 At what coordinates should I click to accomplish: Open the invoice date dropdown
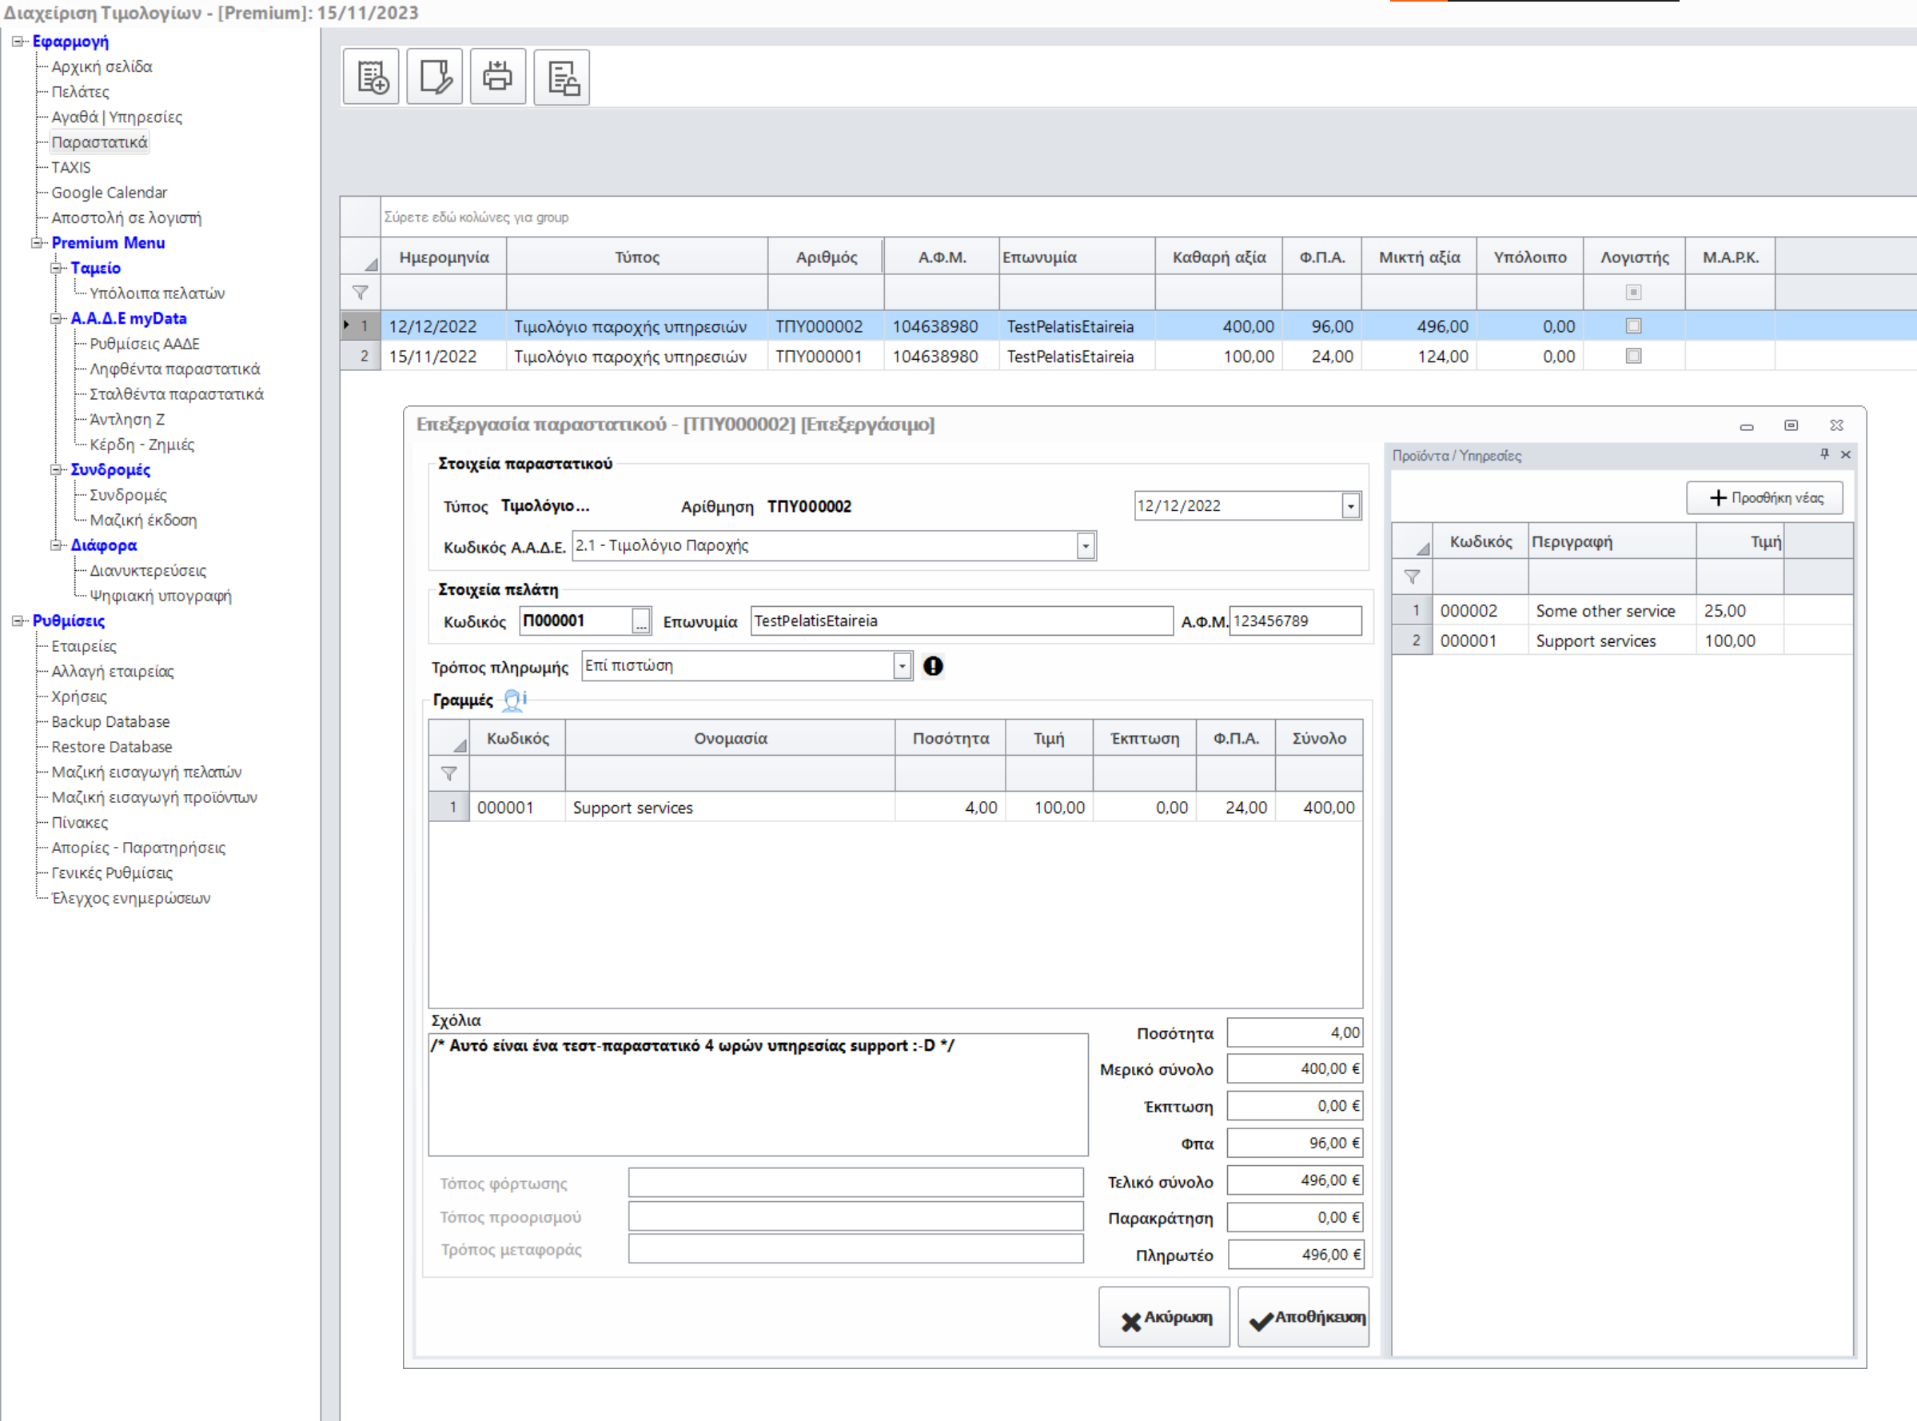pos(1350,505)
